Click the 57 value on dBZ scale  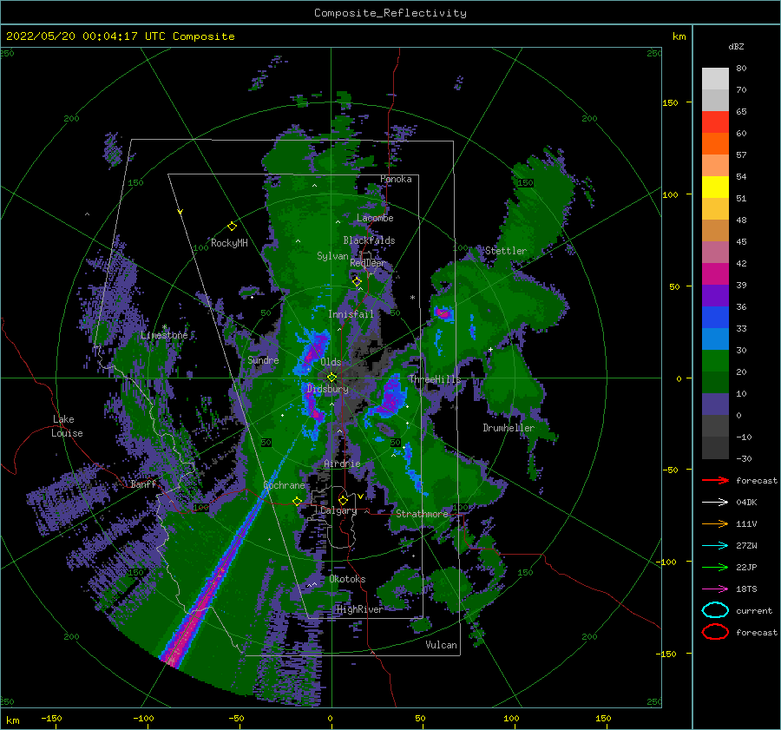[741, 155]
